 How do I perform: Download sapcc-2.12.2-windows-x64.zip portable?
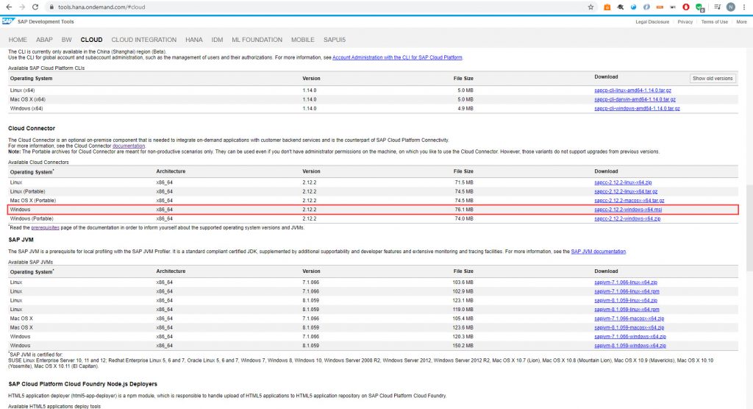[627, 218]
